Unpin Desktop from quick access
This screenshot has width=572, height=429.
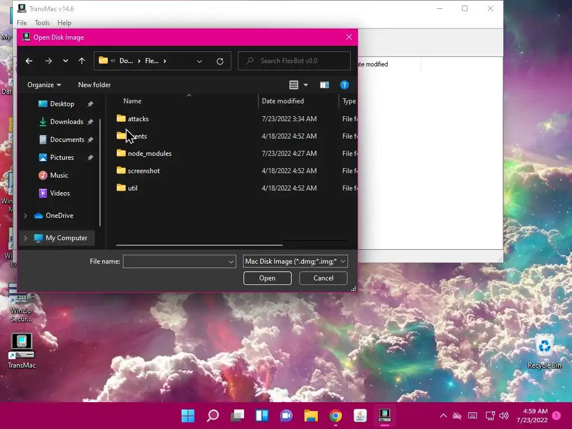pos(90,104)
